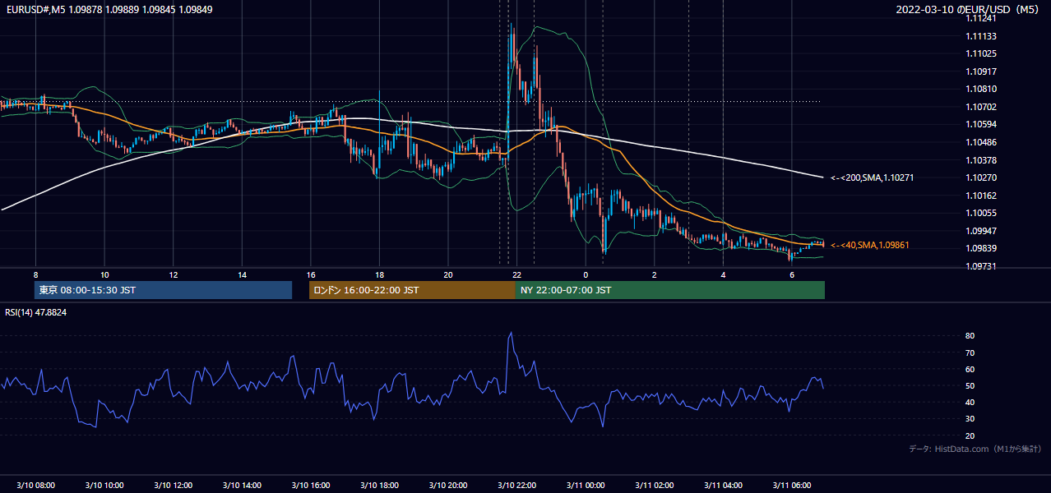Image resolution: width=1051 pixels, height=493 pixels.
Task: Click the 3/10 12:00 time label
Action: click(173, 485)
